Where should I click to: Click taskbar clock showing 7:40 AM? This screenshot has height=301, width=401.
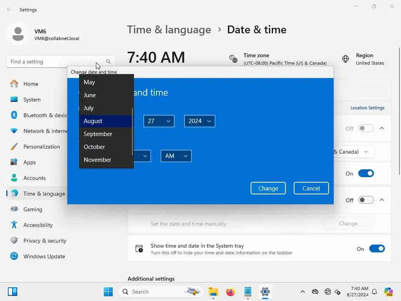click(x=357, y=292)
